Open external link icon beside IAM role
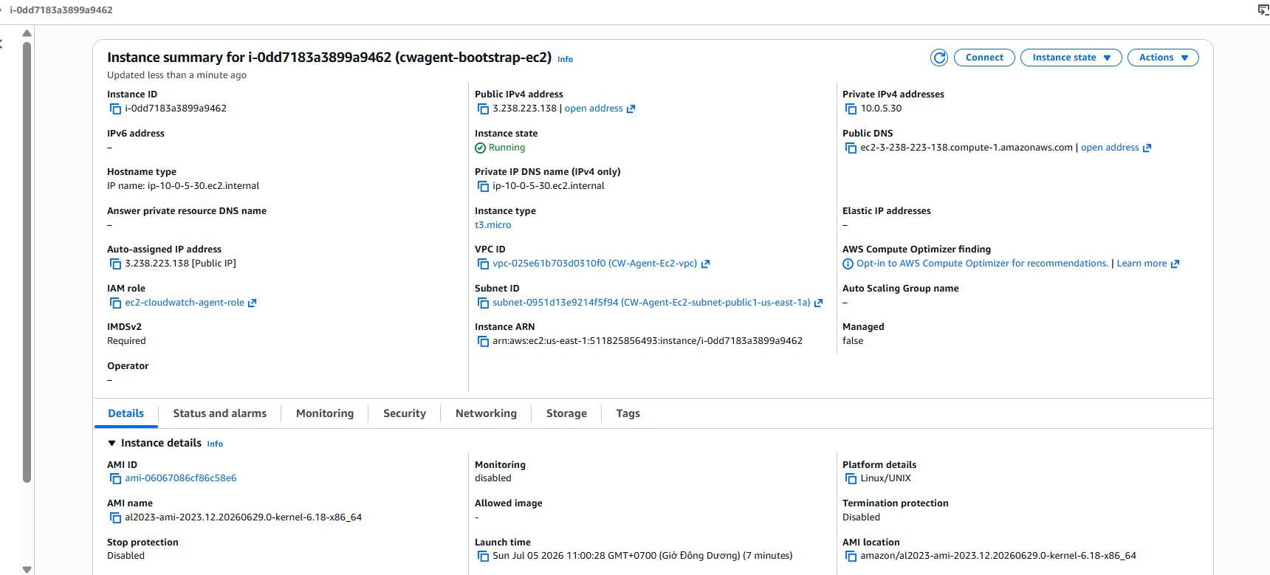1270x575 pixels. [252, 303]
